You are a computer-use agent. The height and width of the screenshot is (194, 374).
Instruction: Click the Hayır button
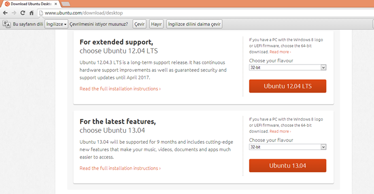156,24
